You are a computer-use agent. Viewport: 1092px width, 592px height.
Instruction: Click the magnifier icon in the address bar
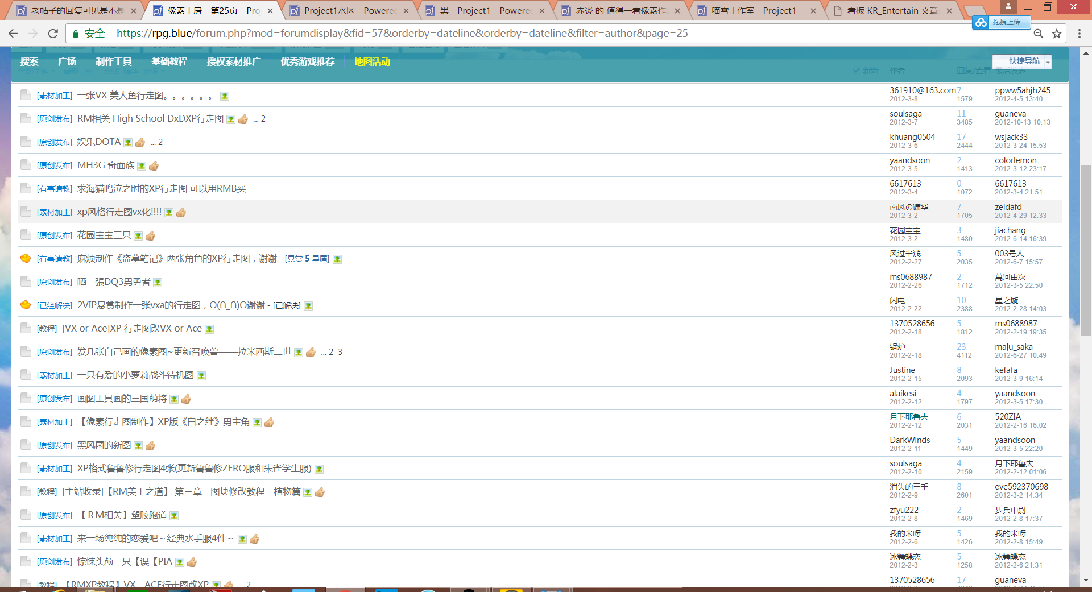1038,34
